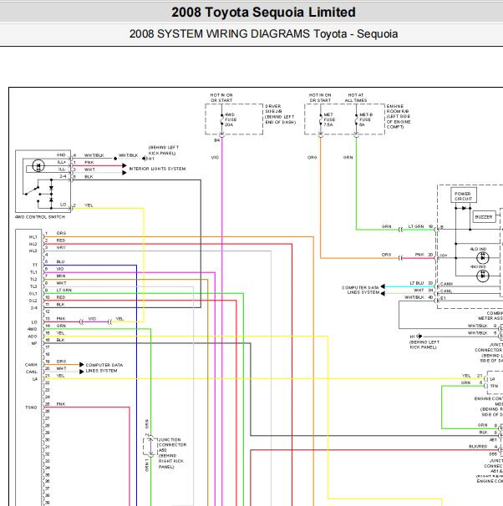Click the "2008 SYSTEM WIRING DIAGRAMS Toyota - Sequoia" subtitle
The width and height of the screenshot is (503, 506).
(263, 34)
